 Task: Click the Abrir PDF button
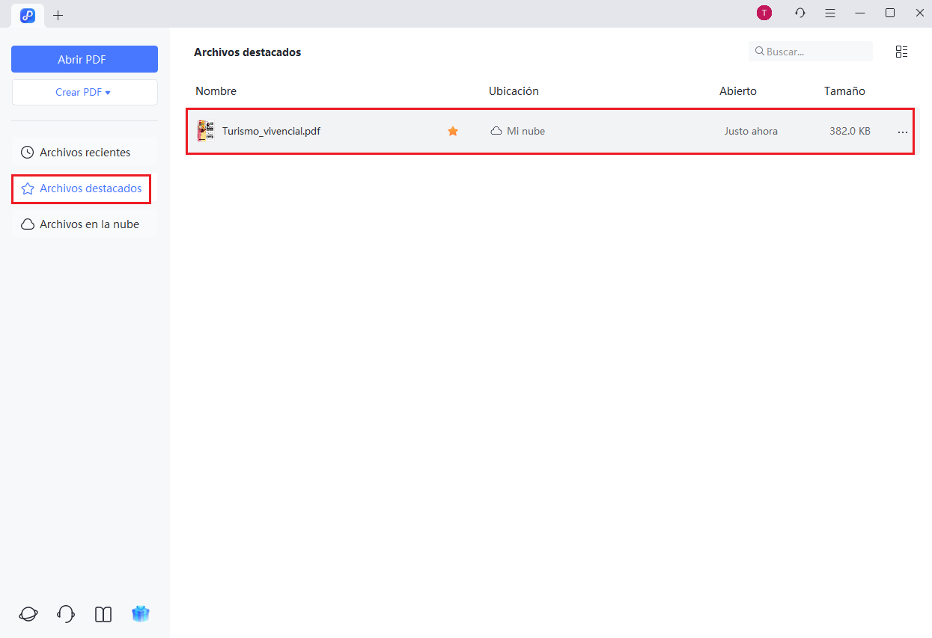(85, 60)
